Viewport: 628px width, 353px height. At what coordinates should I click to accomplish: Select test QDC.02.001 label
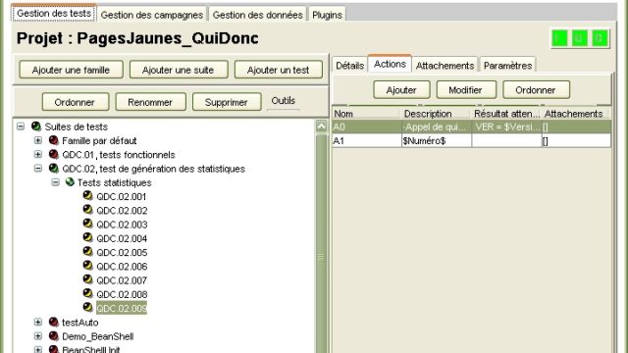point(122,196)
